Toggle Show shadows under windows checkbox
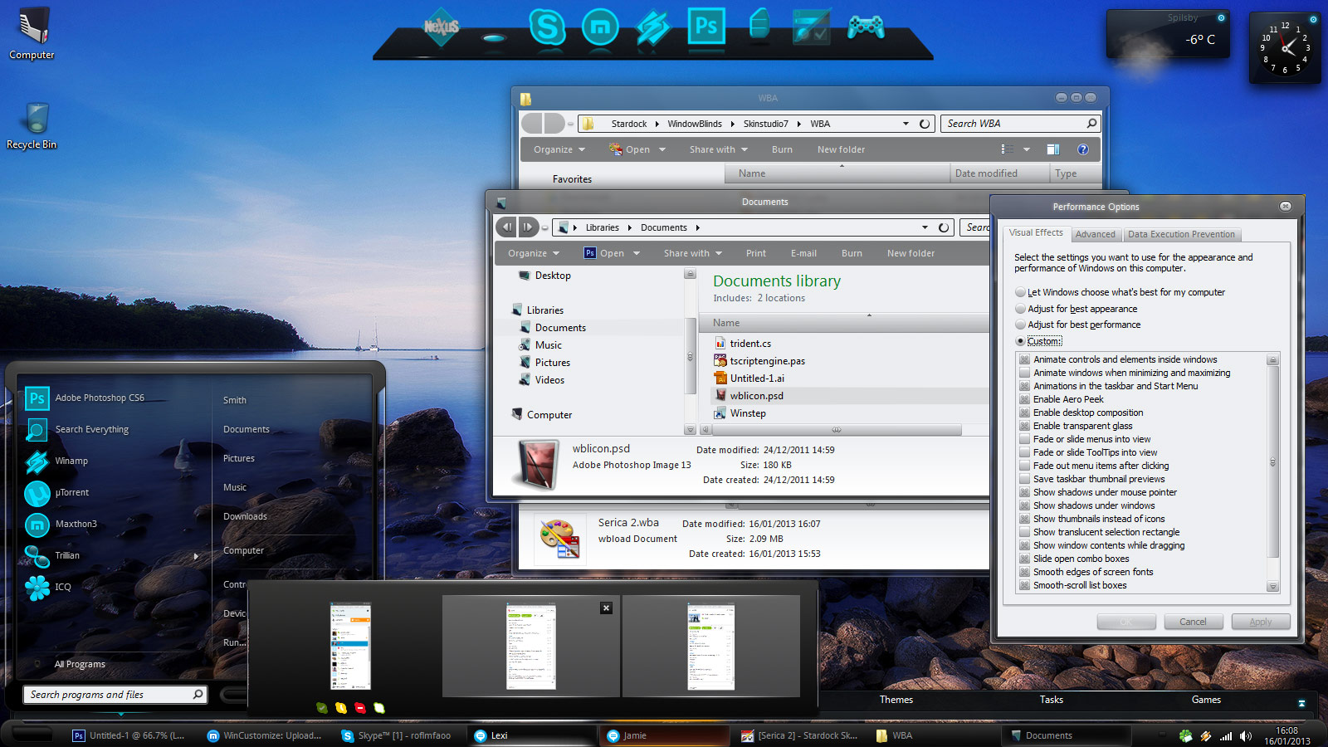Image resolution: width=1328 pixels, height=747 pixels. 1025,505
